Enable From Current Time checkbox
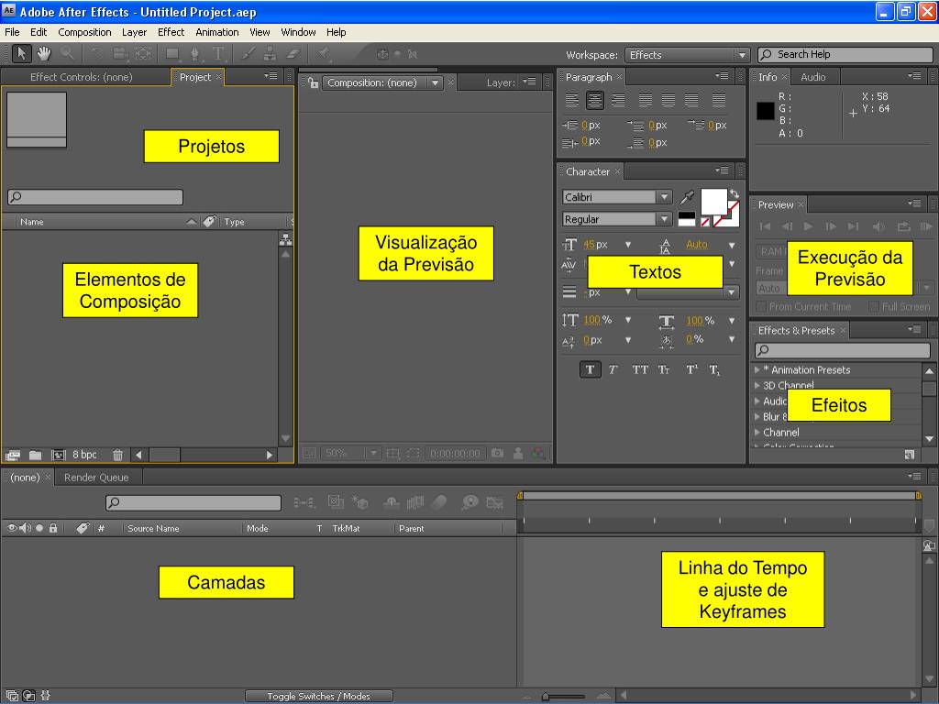This screenshot has width=939, height=704. [x=760, y=306]
